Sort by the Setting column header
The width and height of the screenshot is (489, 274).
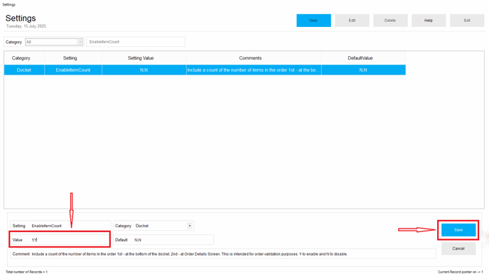pyautogui.click(x=70, y=58)
